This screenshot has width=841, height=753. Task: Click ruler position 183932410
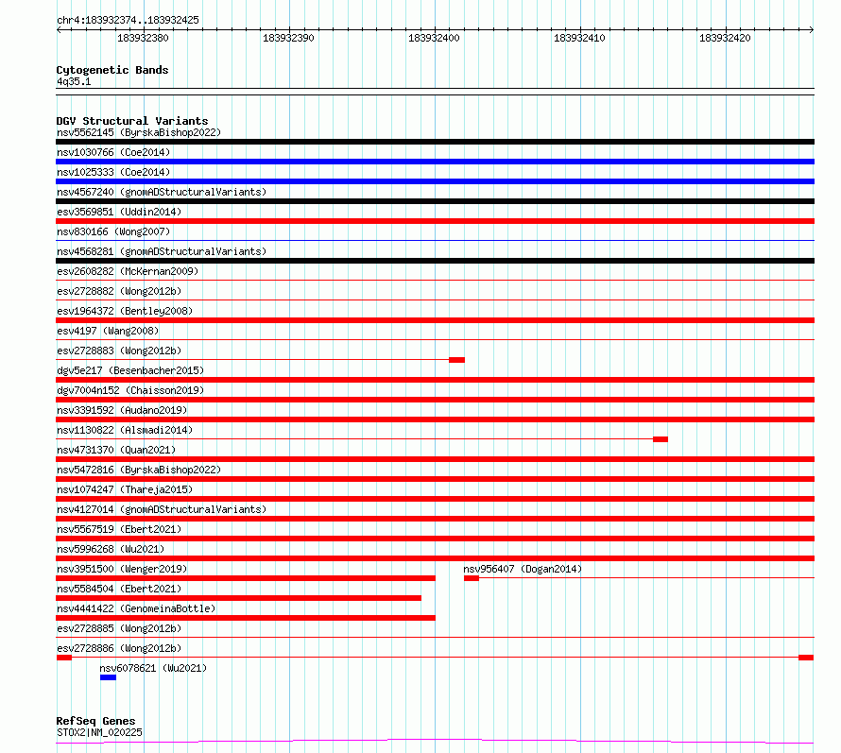579,38
